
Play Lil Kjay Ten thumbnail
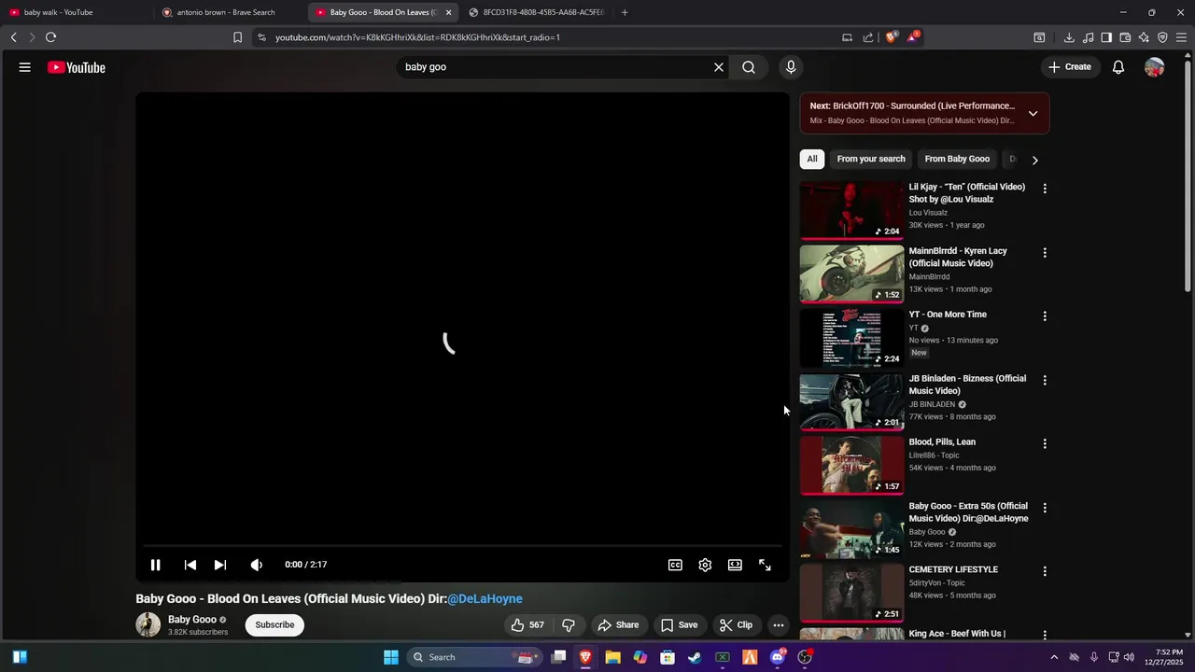[x=851, y=211]
